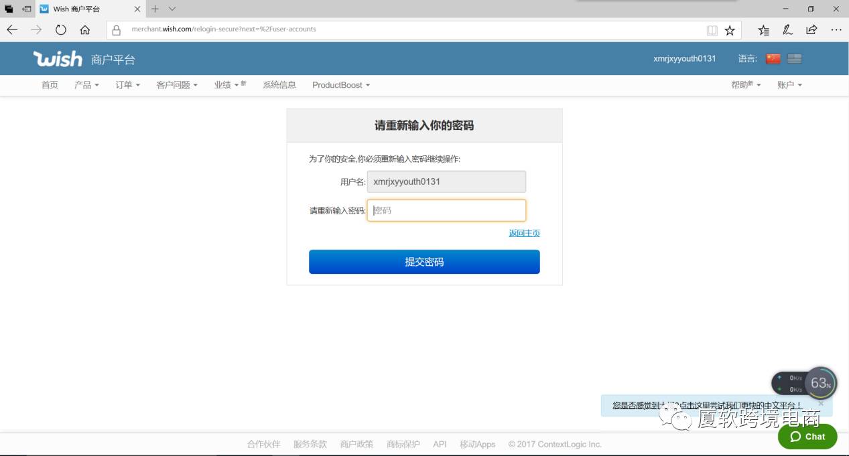
Task: Click the padlock security icon
Action: point(117,29)
